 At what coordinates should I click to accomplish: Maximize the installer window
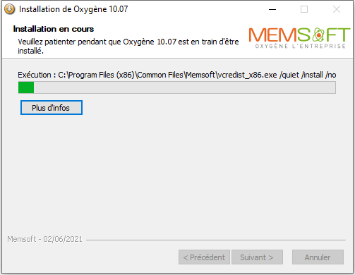(304, 9)
